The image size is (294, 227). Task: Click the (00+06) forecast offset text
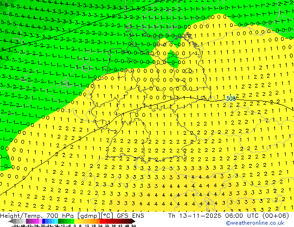tap(275, 216)
